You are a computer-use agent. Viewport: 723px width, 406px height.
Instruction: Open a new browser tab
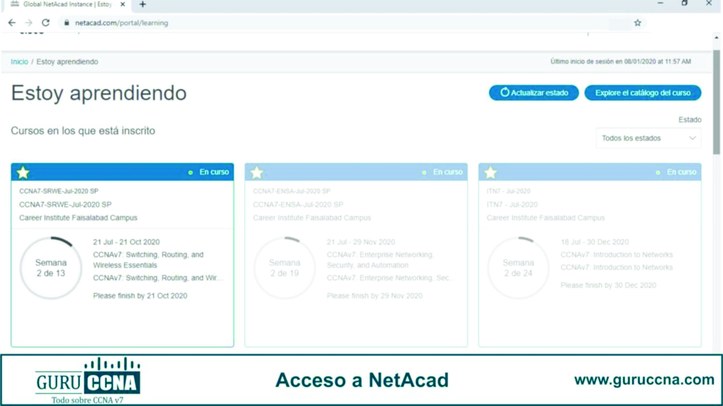(143, 4)
